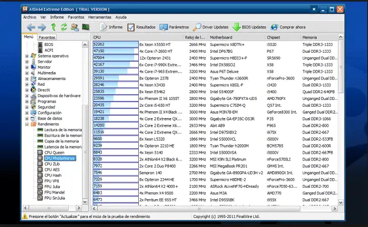Sort by the Reloj de l... column header

tap(196, 37)
